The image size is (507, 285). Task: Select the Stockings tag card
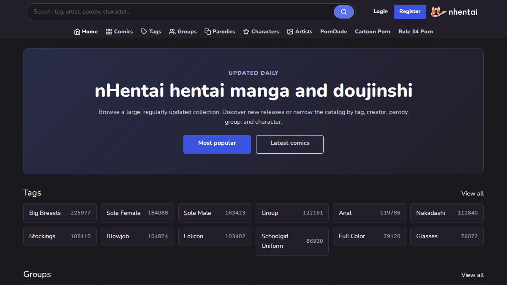tap(60, 236)
